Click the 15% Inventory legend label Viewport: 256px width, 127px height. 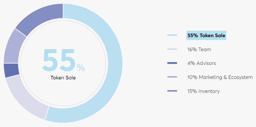203,91
